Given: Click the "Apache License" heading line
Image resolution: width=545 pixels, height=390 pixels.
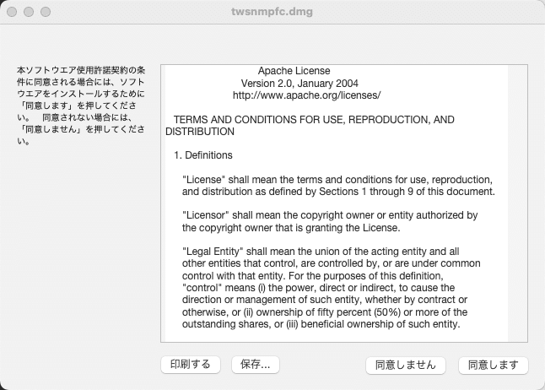Looking at the screenshot, I should pos(294,71).
